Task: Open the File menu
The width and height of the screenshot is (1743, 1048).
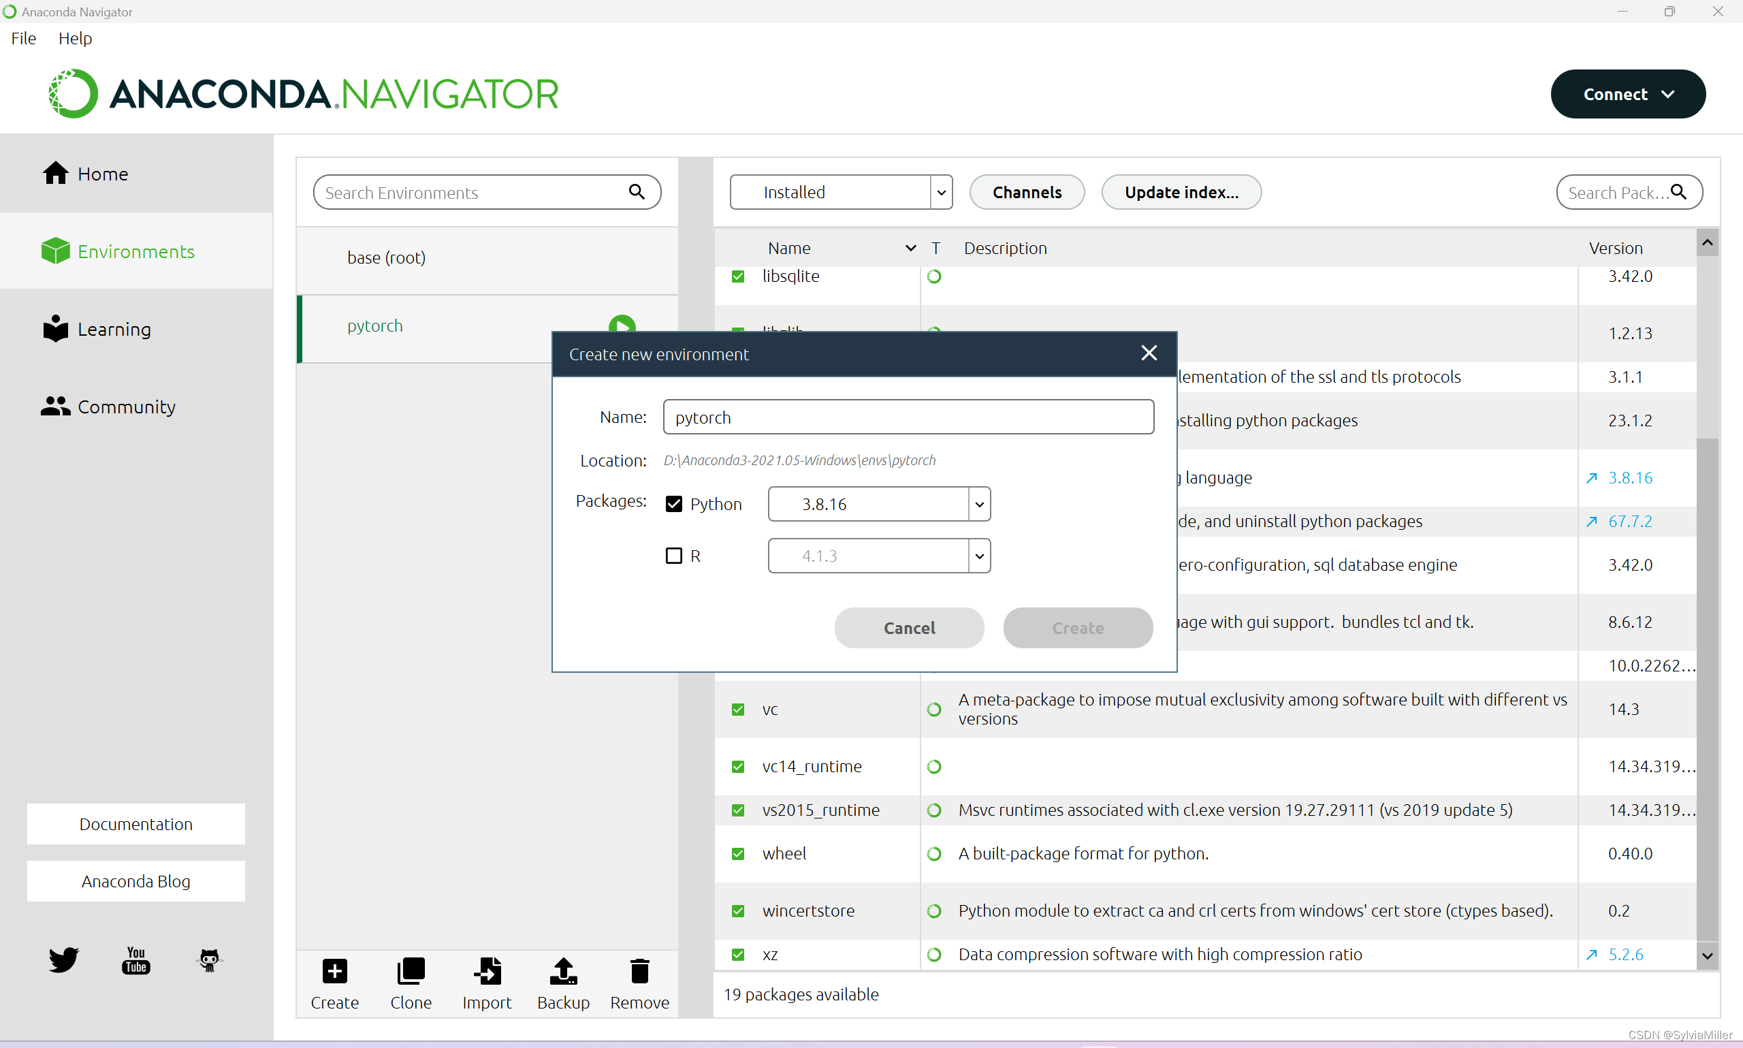Action: point(23,38)
